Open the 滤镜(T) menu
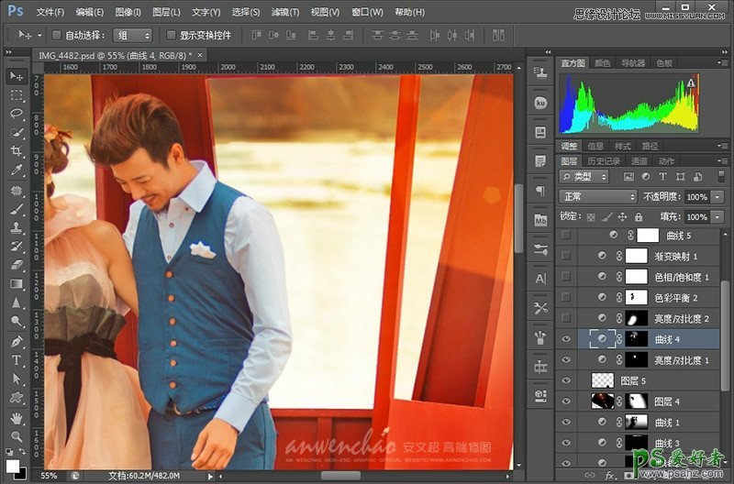The height and width of the screenshot is (484, 734). 285,12
